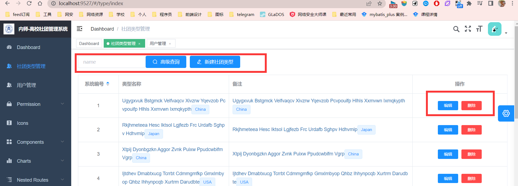Viewport: 518px width, 186px height.
Task: Bookmark this page with the star icon
Action: coord(380,4)
